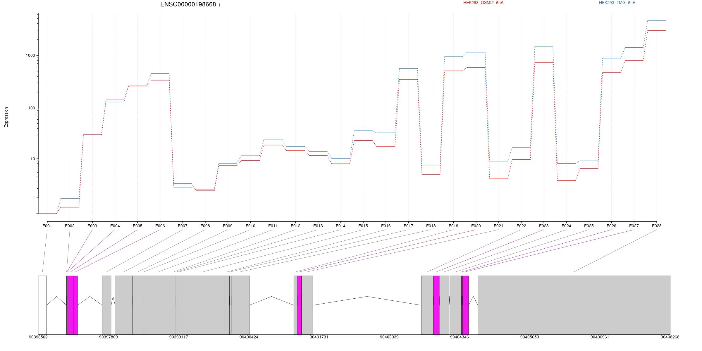Viewport: 702px width, 351px height.
Task: Click the Expression y-axis label
Action: [x=6, y=117]
